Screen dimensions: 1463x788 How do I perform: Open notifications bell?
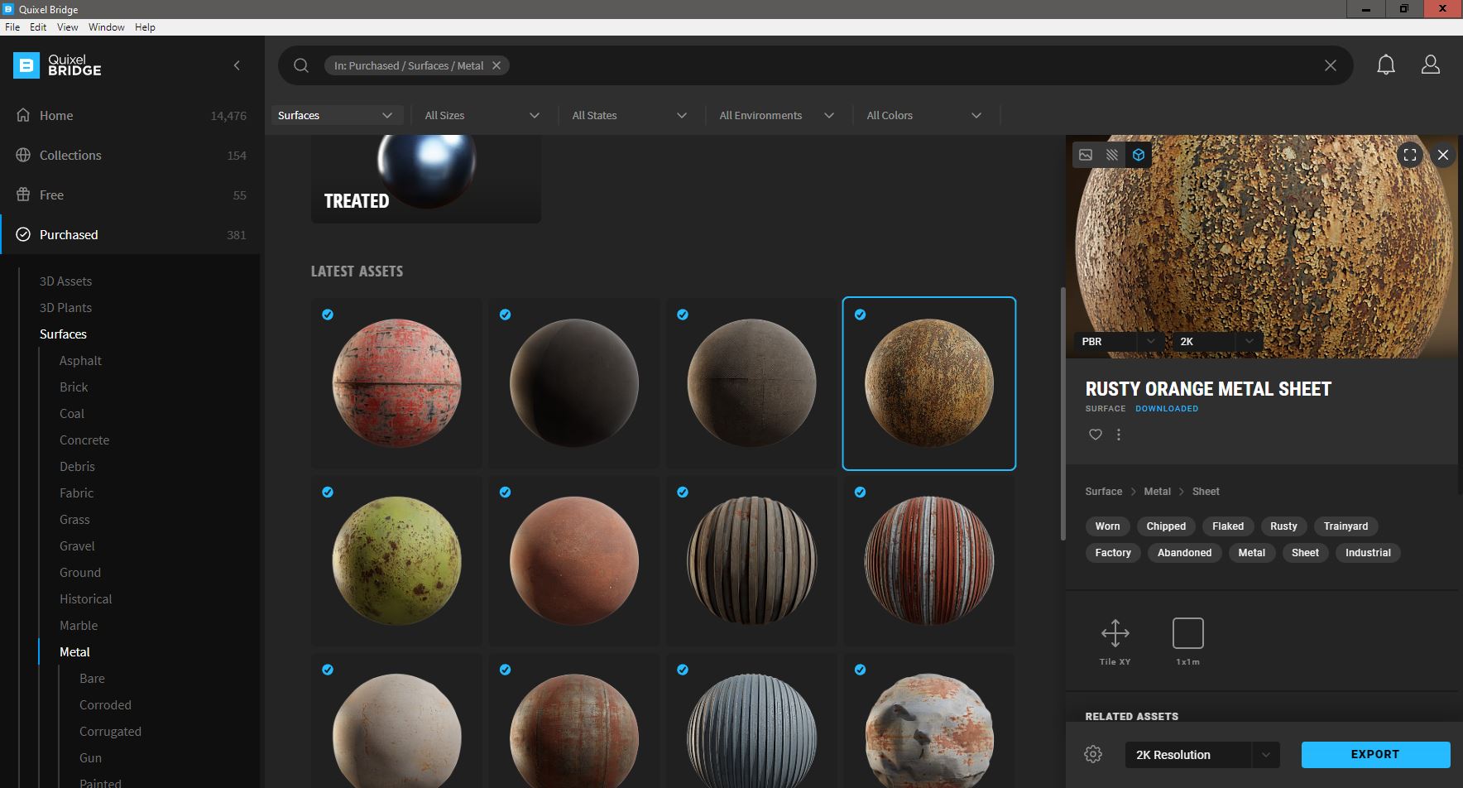pyautogui.click(x=1386, y=65)
